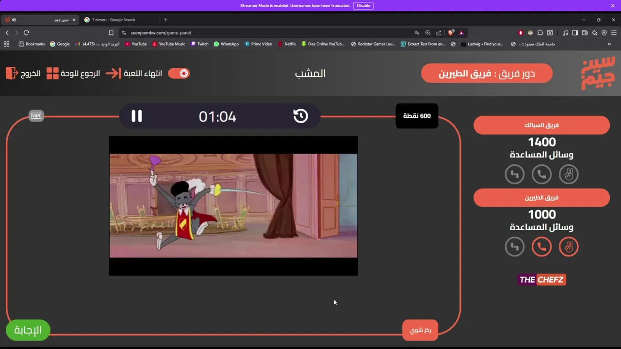Screen dimensions: 621x349
Task: Use فريق الطيرين phone-call helper icon
Action: (x=541, y=247)
